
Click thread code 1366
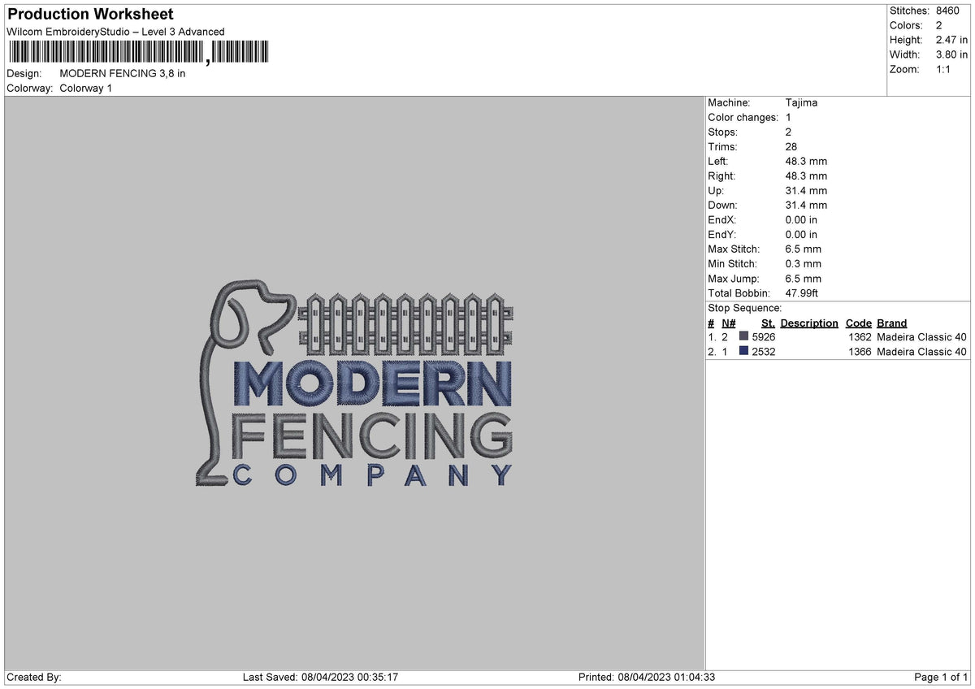click(x=860, y=352)
